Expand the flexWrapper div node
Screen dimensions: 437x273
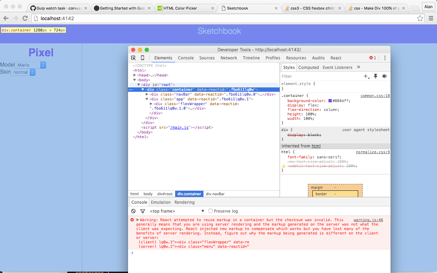151,104
